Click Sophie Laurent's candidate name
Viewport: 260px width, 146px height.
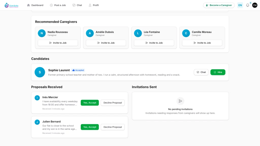click(59, 70)
